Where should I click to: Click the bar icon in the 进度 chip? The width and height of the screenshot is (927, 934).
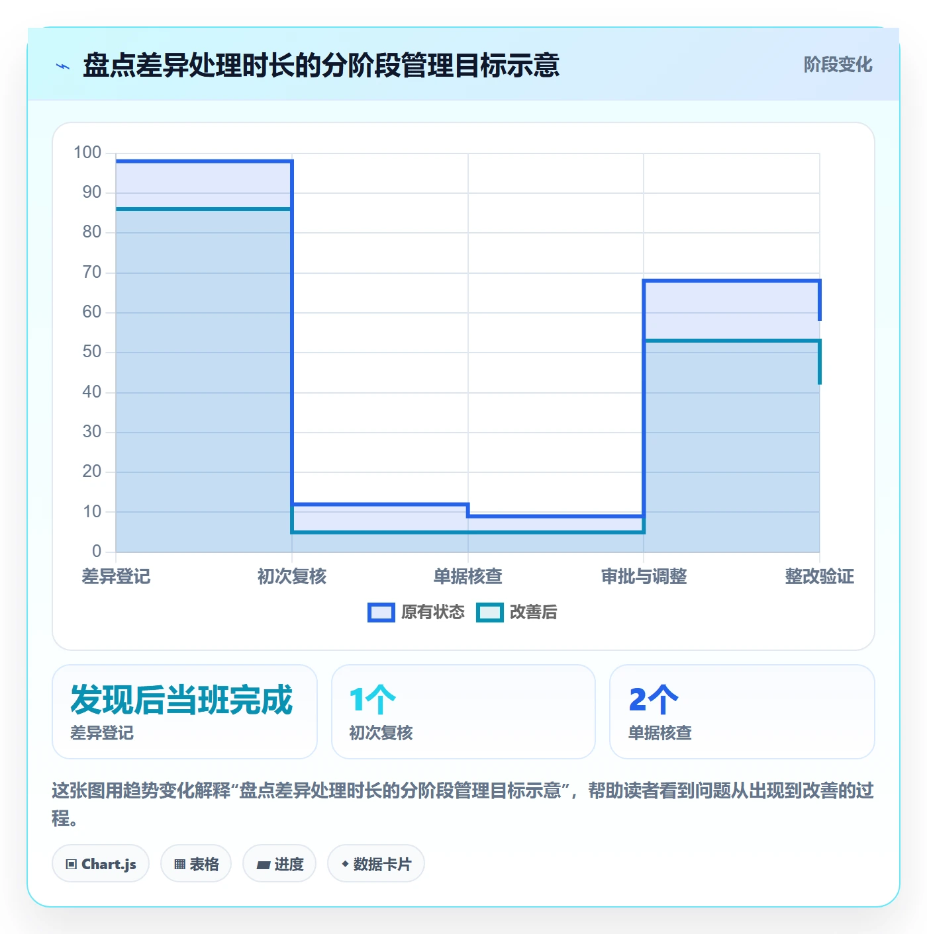pyautogui.click(x=264, y=865)
